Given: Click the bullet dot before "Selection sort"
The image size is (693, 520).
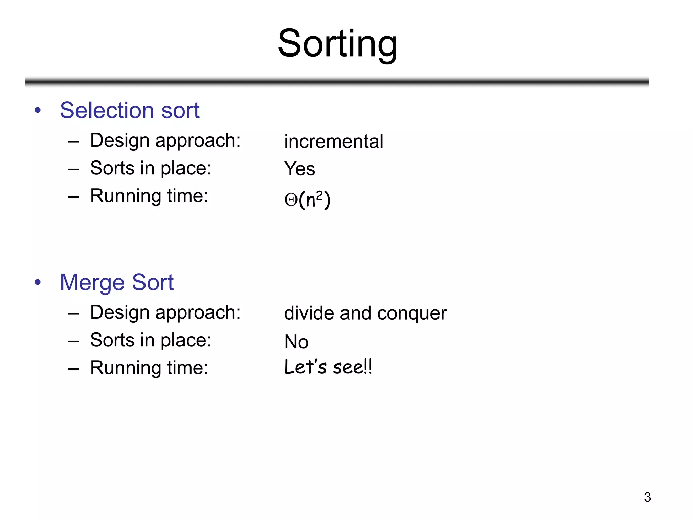Looking at the screenshot, I should (38, 110).
